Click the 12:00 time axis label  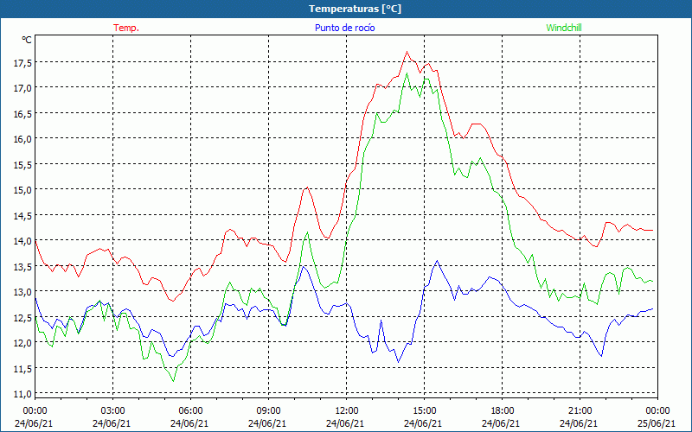coord(346,410)
